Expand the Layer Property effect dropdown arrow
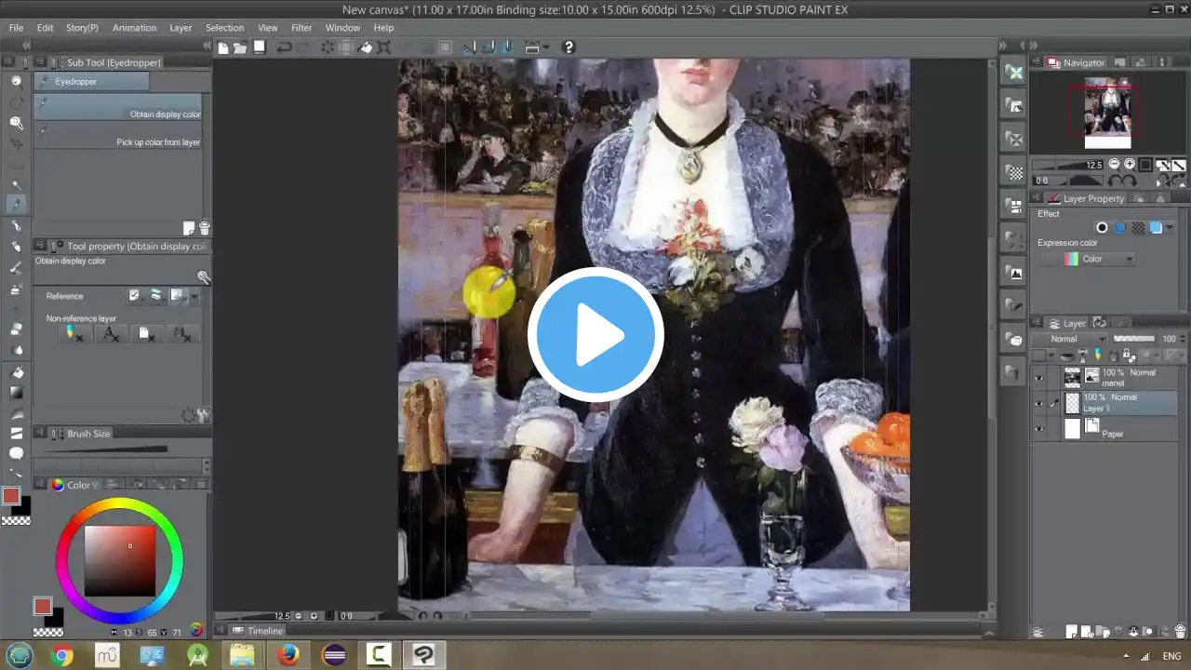This screenshot has width=1191, height=670. click(x=1170, y=227)
